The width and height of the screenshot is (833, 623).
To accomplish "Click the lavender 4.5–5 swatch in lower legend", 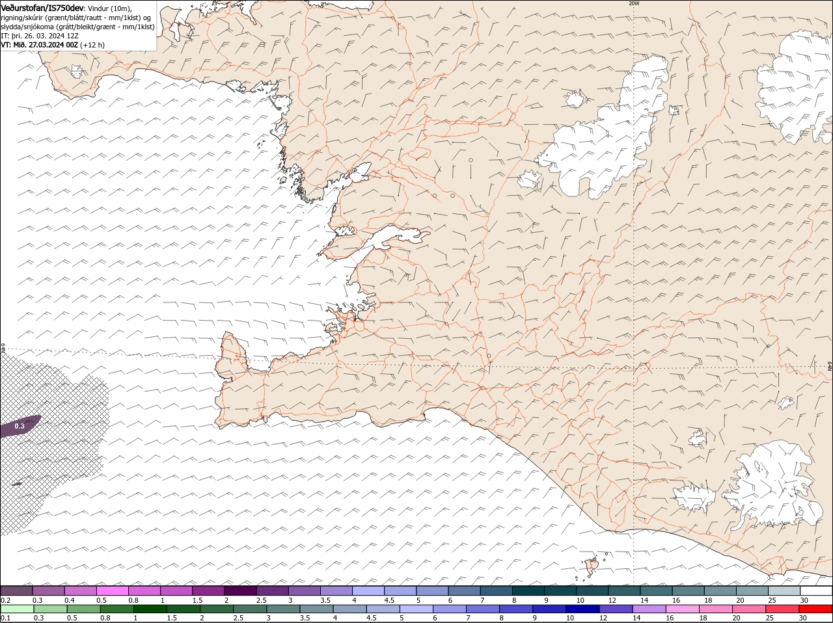I will click(383, 609).
